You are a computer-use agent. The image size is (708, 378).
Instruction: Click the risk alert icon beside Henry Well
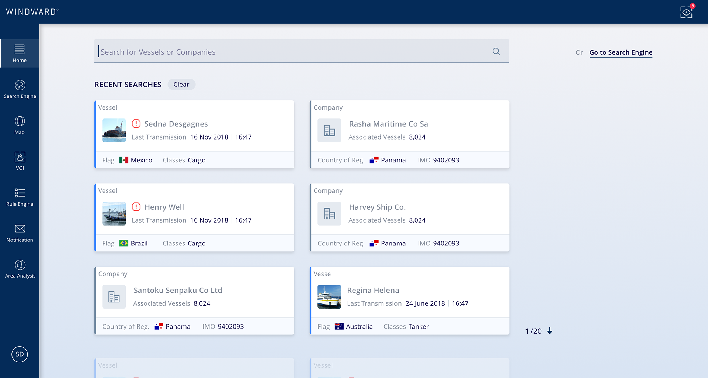[136, 207]
